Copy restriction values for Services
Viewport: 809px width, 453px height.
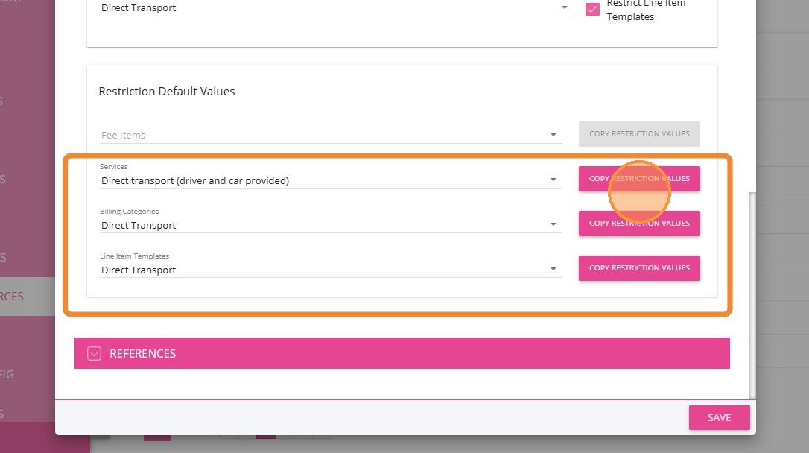click(639, 179)
